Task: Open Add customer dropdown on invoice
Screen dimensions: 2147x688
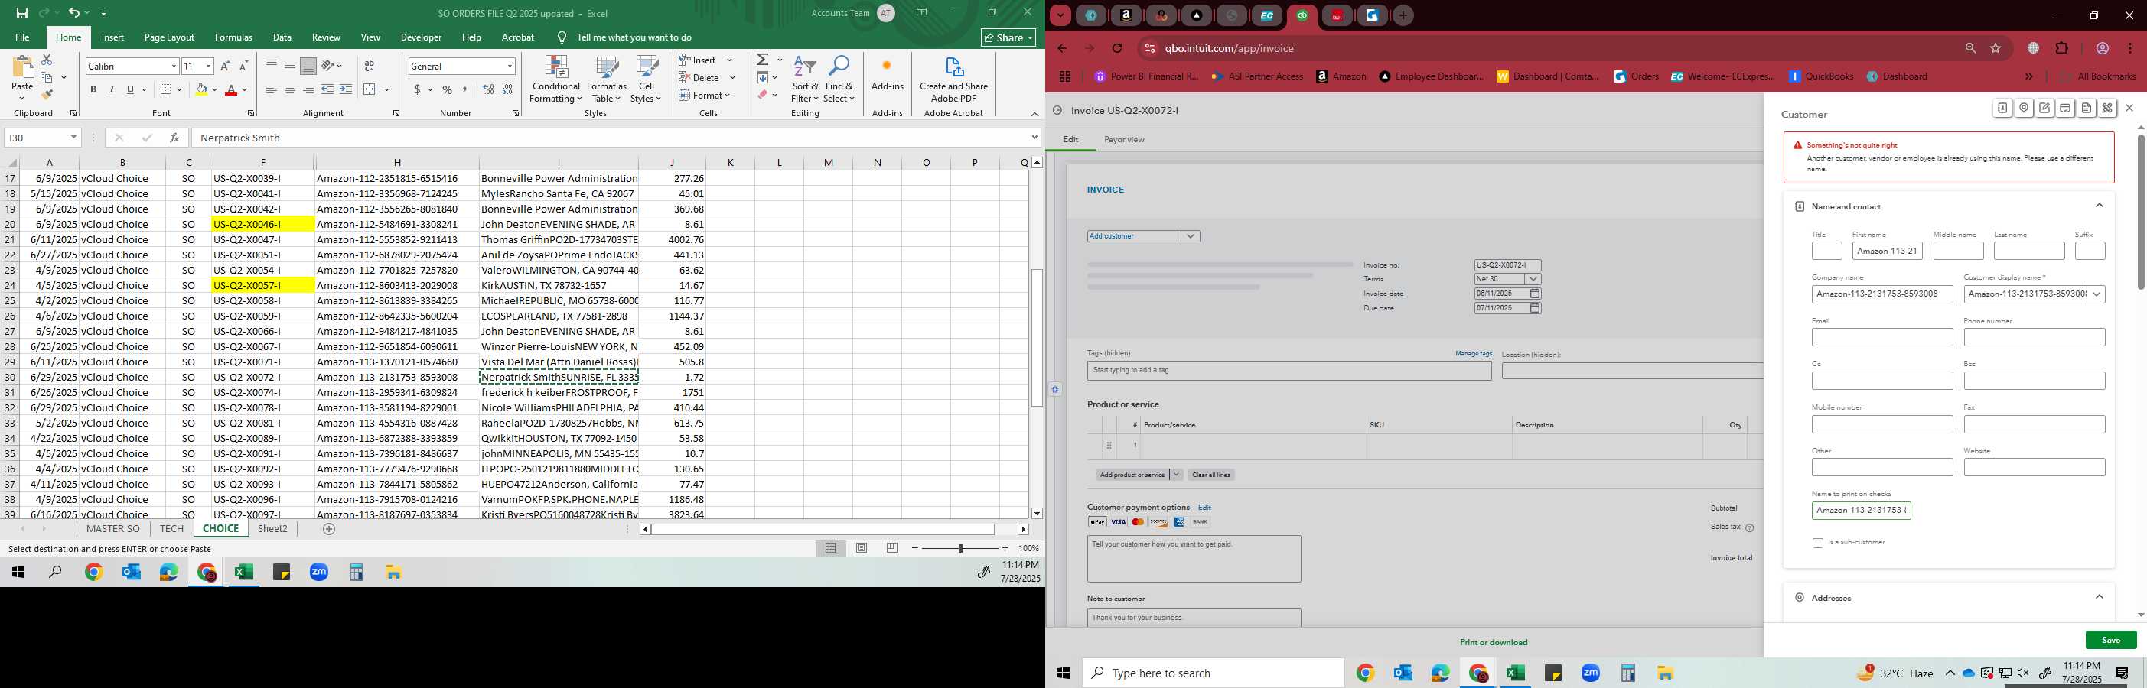Action: point(1191,236)
